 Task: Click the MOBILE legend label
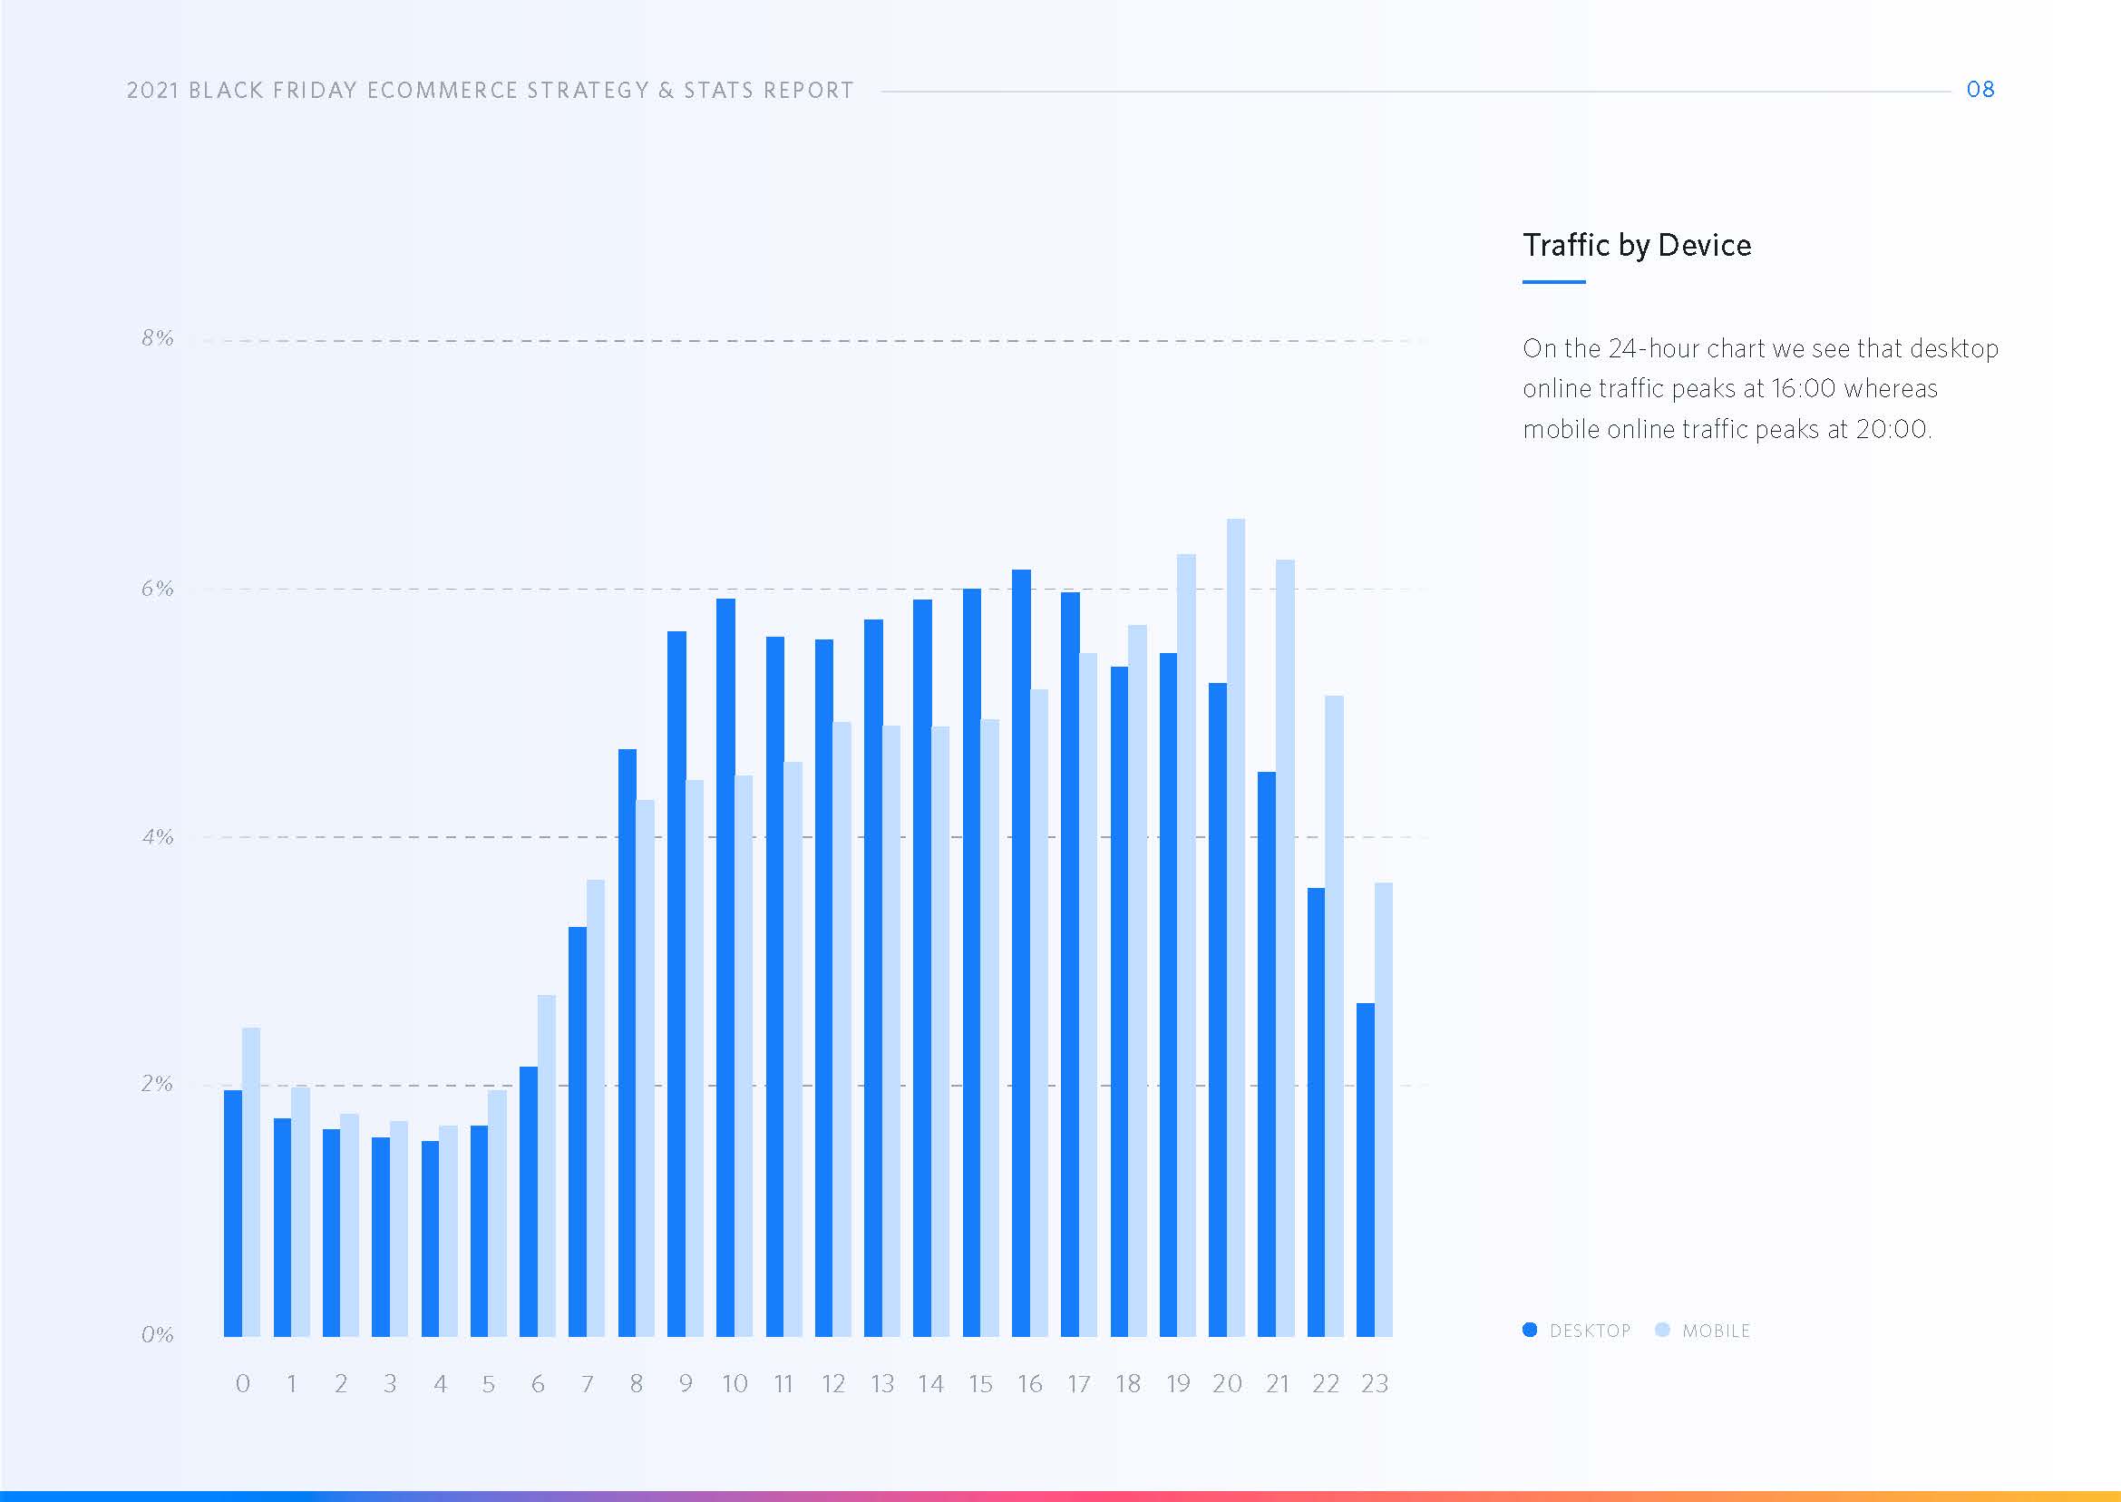(x=1716, y=1331)
